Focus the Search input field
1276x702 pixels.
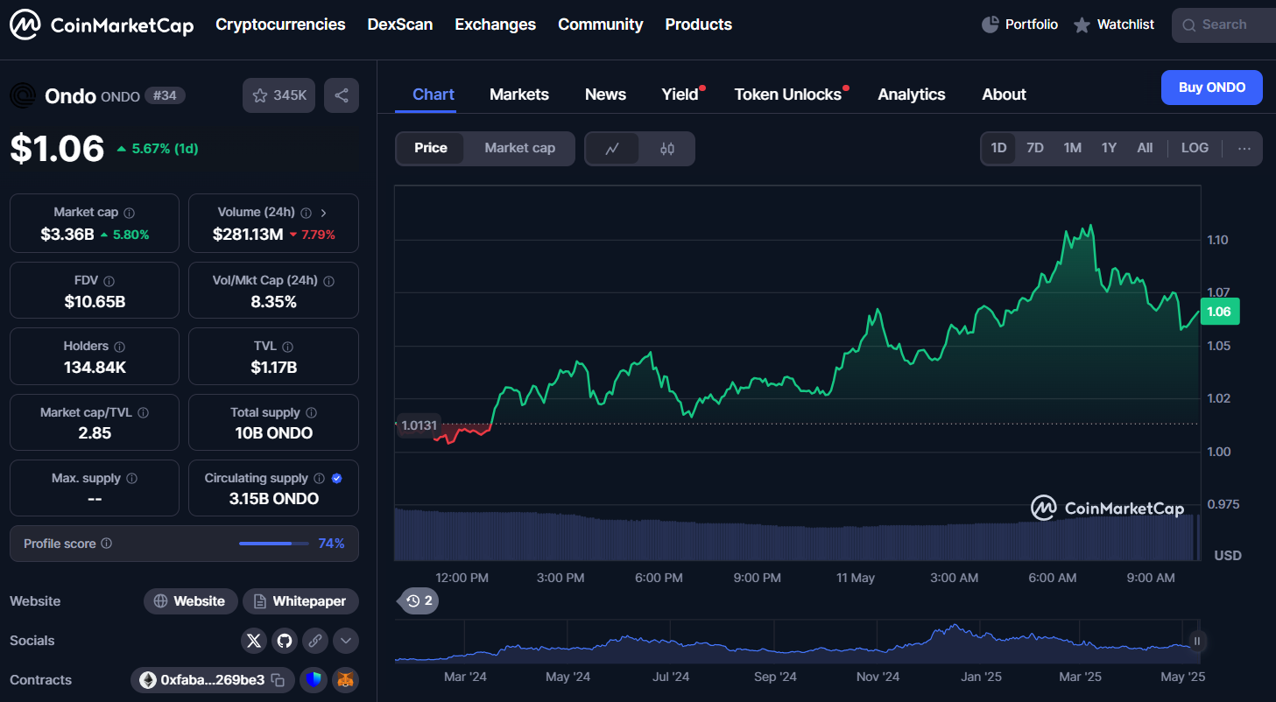pos(1224,25)
